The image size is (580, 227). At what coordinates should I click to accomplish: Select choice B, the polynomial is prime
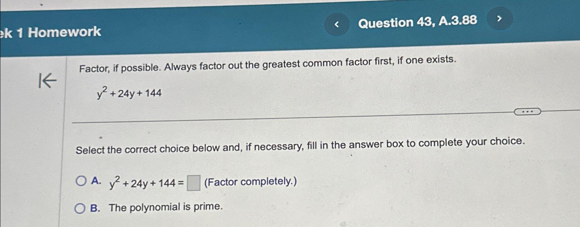click(81, 208)
